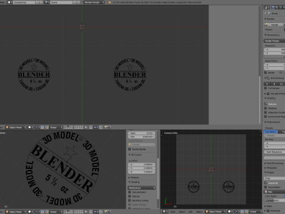Open the PNG file format dropdown

pyautogui.click(x=274, y=192)
